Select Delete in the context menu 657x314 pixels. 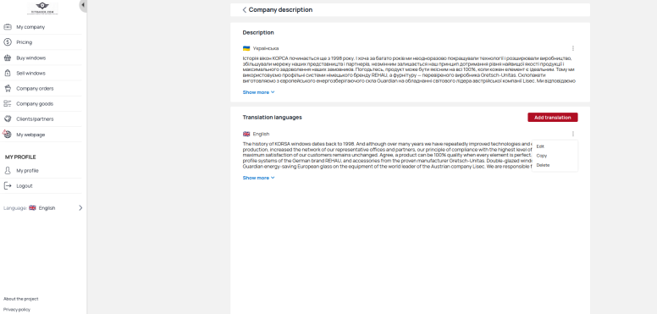click(x=543, y=165)
